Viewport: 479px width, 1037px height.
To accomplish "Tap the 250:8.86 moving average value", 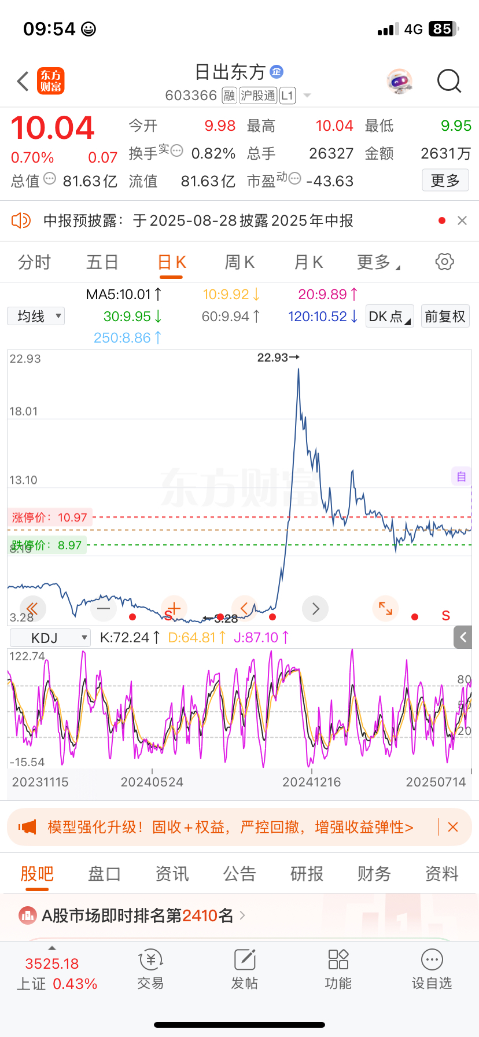I will [127, 338].
